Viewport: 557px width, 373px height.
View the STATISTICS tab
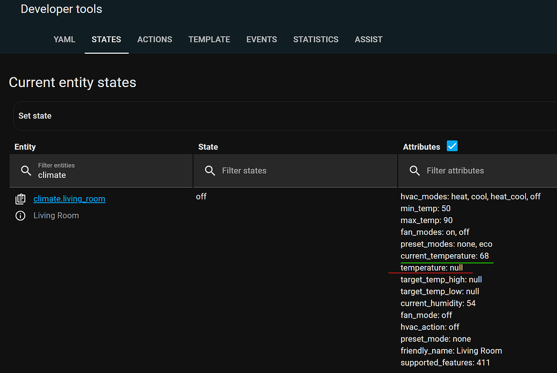click(315, 39)
